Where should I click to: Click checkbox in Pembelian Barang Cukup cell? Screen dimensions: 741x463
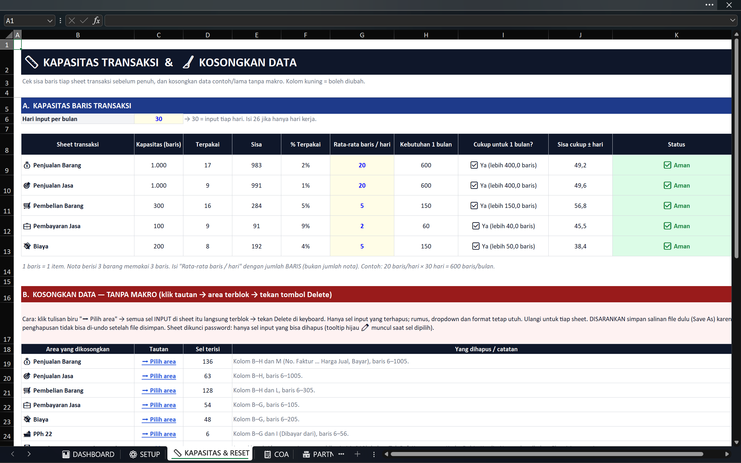[474, 206]
